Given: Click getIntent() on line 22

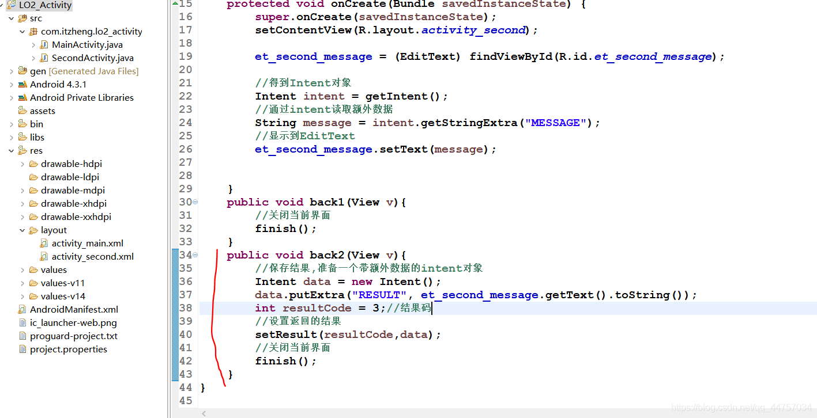Looking at the screenshot, I should point(403,96).
